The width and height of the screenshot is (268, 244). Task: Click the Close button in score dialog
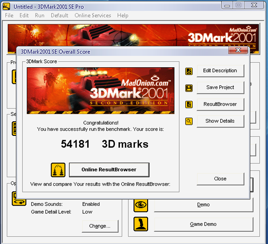tap(220, 179)
